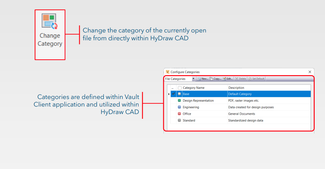Click the 'Standardized design data' cell
This screenshot has width=325, height=169.
269,121
